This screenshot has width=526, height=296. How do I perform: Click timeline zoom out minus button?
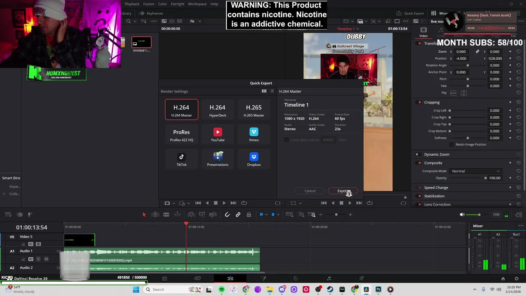tap(321, 215)
